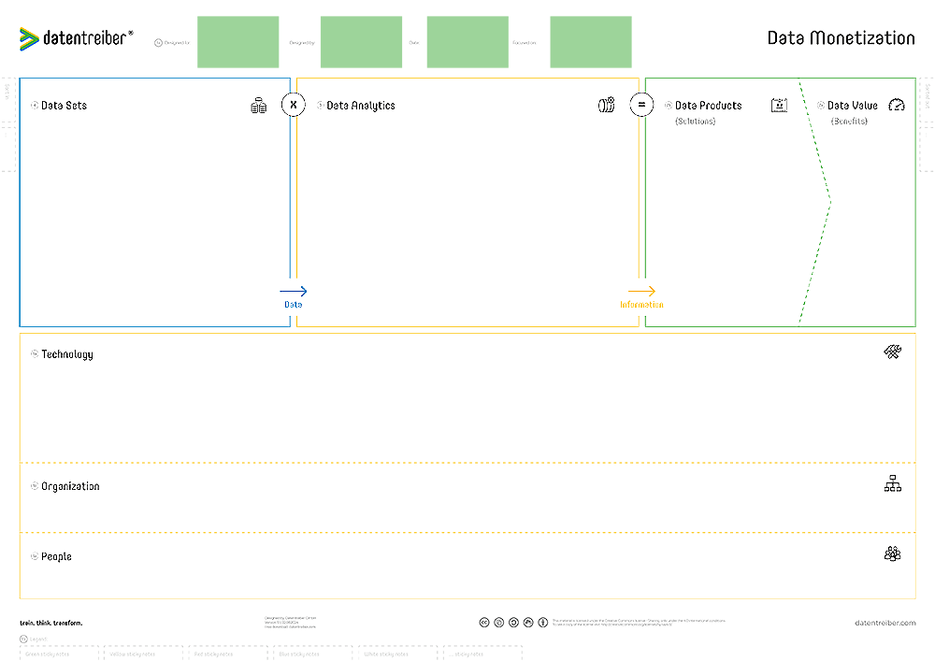Screen dimensions: 935x661
Task: Click the Data Products heading
Action: pos(709,106)
